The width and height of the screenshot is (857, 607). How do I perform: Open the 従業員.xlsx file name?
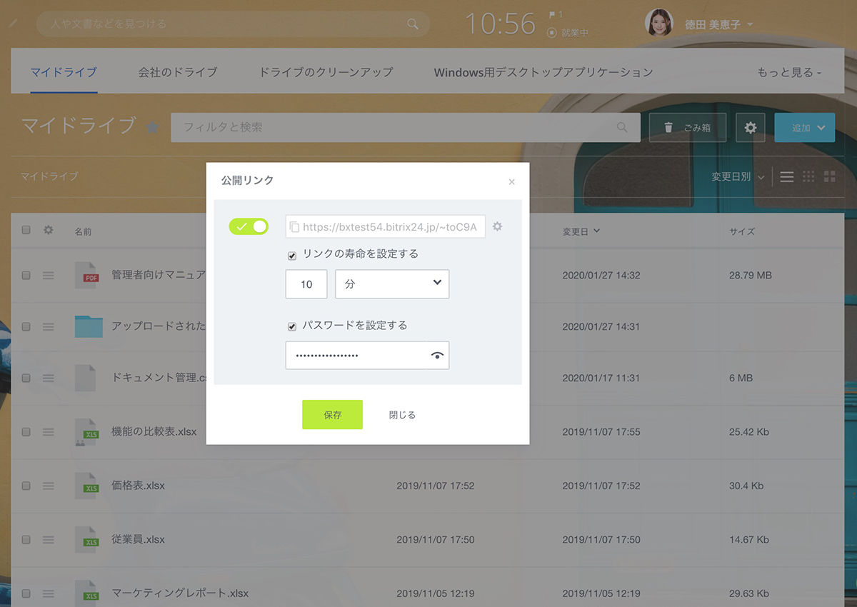tap(139, 539)
